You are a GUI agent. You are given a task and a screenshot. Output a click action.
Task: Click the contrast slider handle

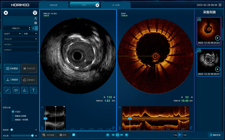tap(32, 136)
